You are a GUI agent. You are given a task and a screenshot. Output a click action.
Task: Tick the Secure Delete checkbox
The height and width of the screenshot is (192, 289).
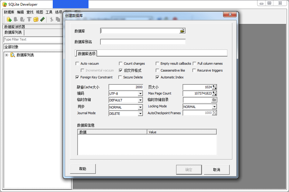[120, 77]
